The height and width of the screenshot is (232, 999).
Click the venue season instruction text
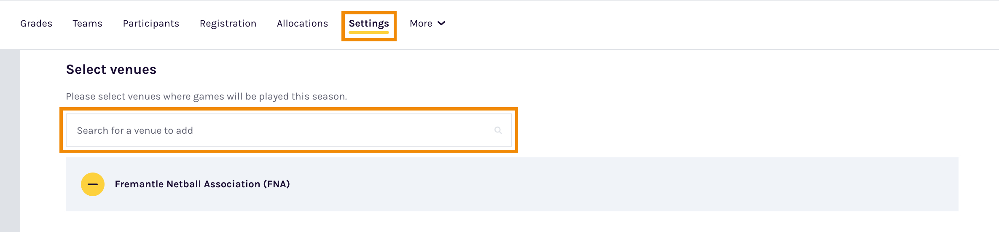coord(207,97)
